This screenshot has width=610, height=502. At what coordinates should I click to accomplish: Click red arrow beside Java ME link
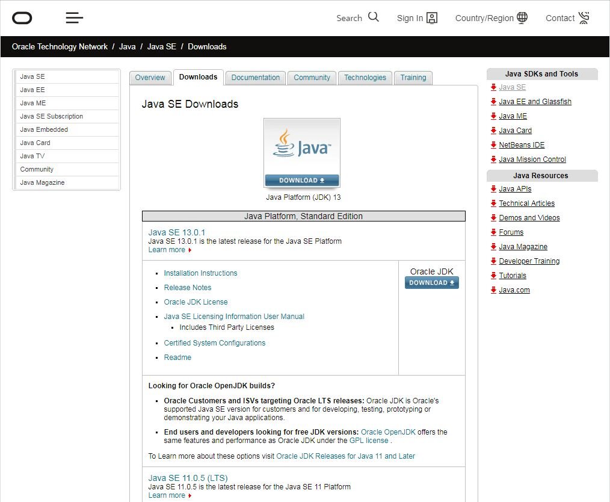pyautogui.click(x=493, y=116)
